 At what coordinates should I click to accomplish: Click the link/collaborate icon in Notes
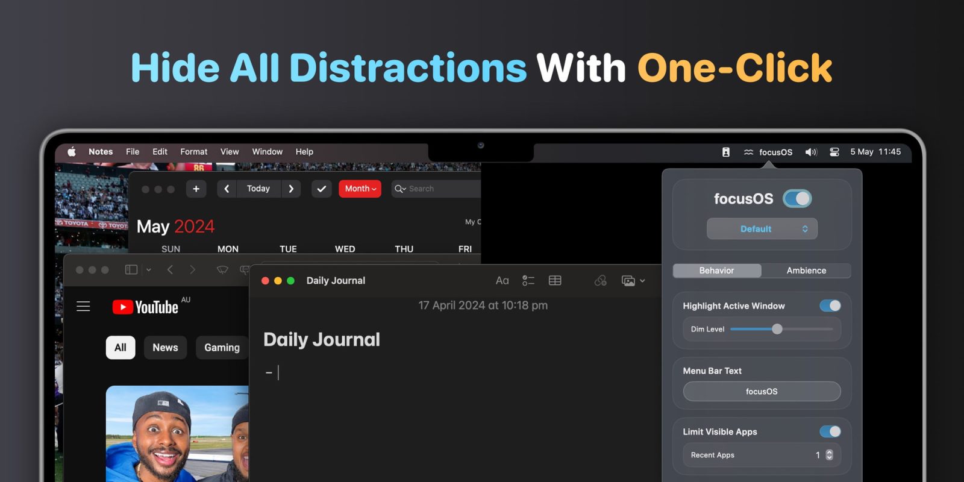pyautogui.click(x=600, y=281)
